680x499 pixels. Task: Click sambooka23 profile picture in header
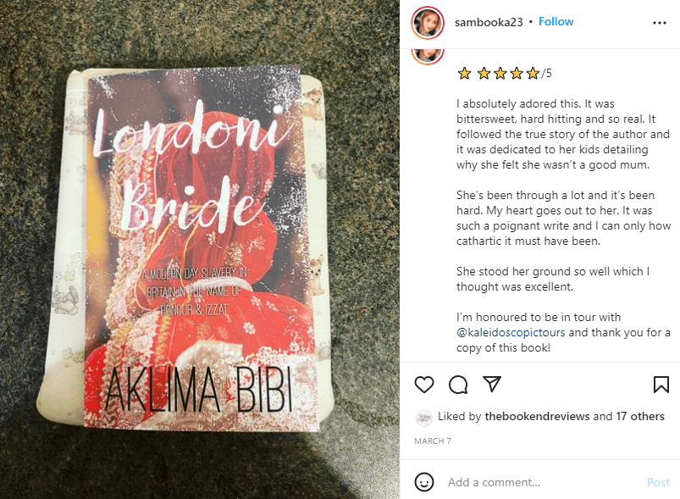(x=428, y=23)
